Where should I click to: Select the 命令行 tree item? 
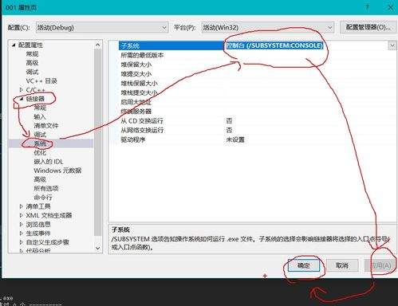[43, 198]
